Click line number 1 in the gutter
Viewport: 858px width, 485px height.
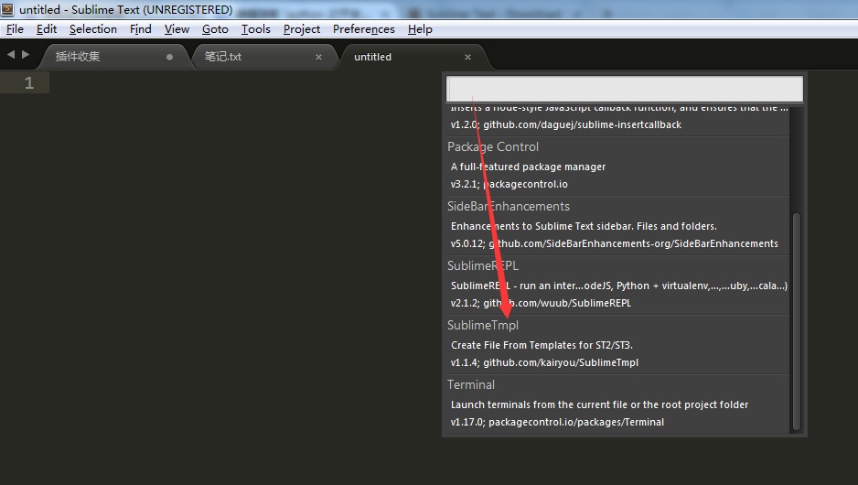29,83
